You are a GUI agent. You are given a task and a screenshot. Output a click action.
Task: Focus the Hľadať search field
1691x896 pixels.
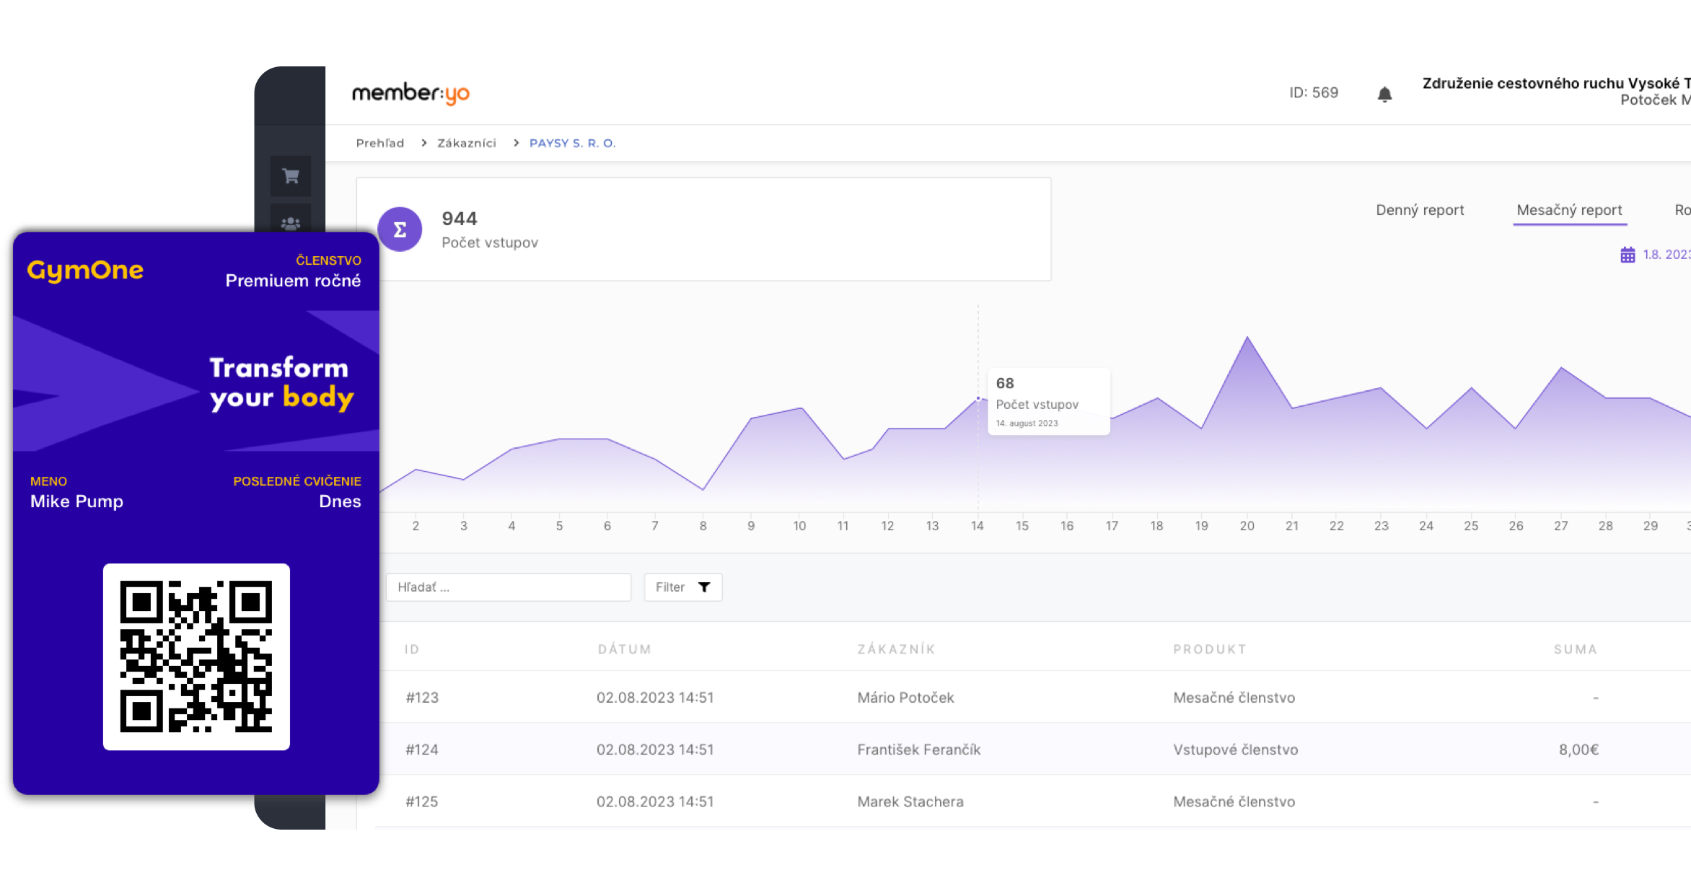509,587
